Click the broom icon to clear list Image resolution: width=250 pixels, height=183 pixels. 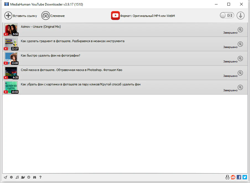[x=5, y=177]
